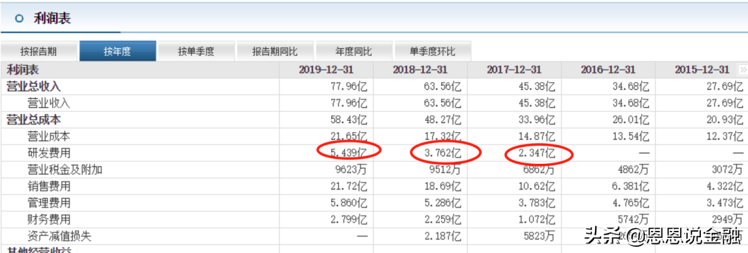This screenshot has height=253, width=748.
Task: Click 2017 营业成本 value 14.87亿
Action: click(537, 136)
